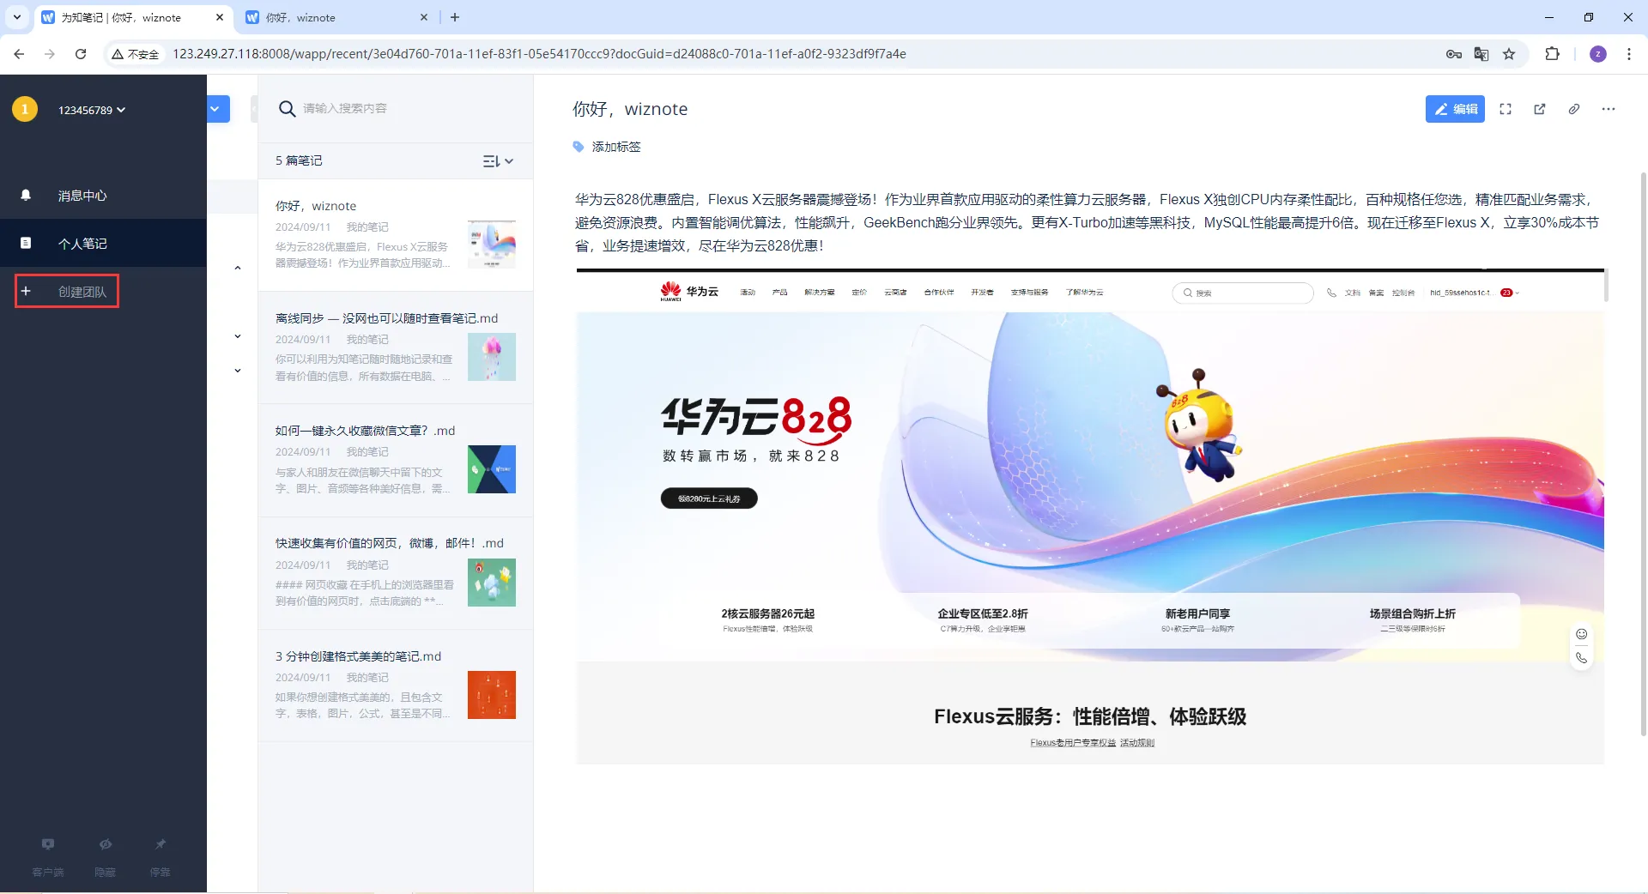
Task: Open the saved passwords key icon
Action: coord(1453,54)
